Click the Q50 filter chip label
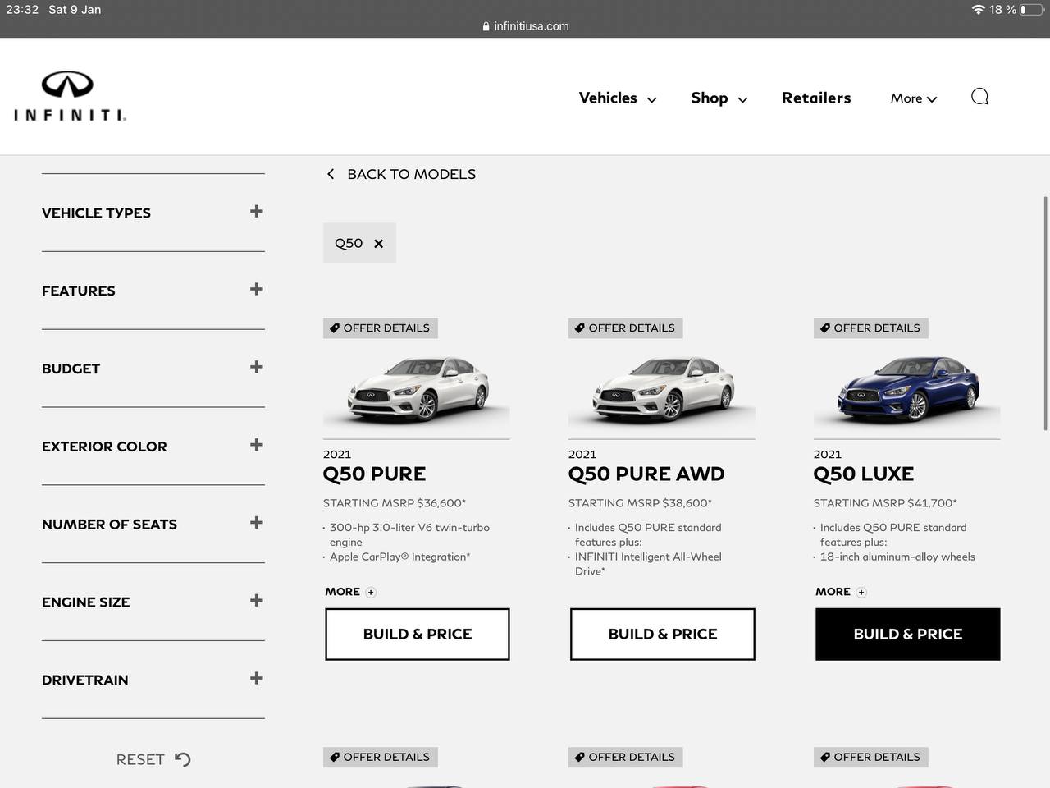 tap(349, 243)
